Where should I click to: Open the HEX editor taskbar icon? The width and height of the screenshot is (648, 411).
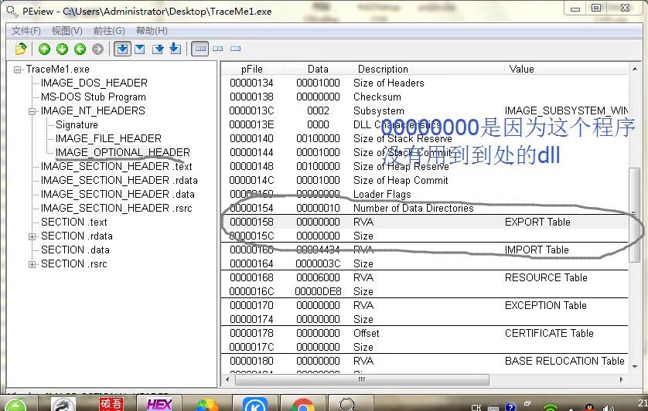pos(159,404)
